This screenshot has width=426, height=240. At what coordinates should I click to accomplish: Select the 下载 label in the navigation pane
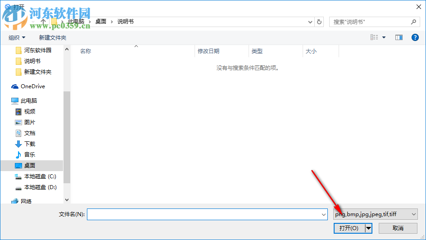tap(30, 144)
